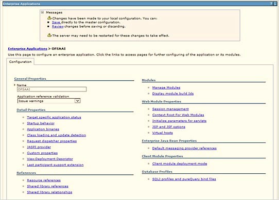The image size is (279, 200).
Task: Open the Virtual hosts link
Action: (x=163, y=133)
